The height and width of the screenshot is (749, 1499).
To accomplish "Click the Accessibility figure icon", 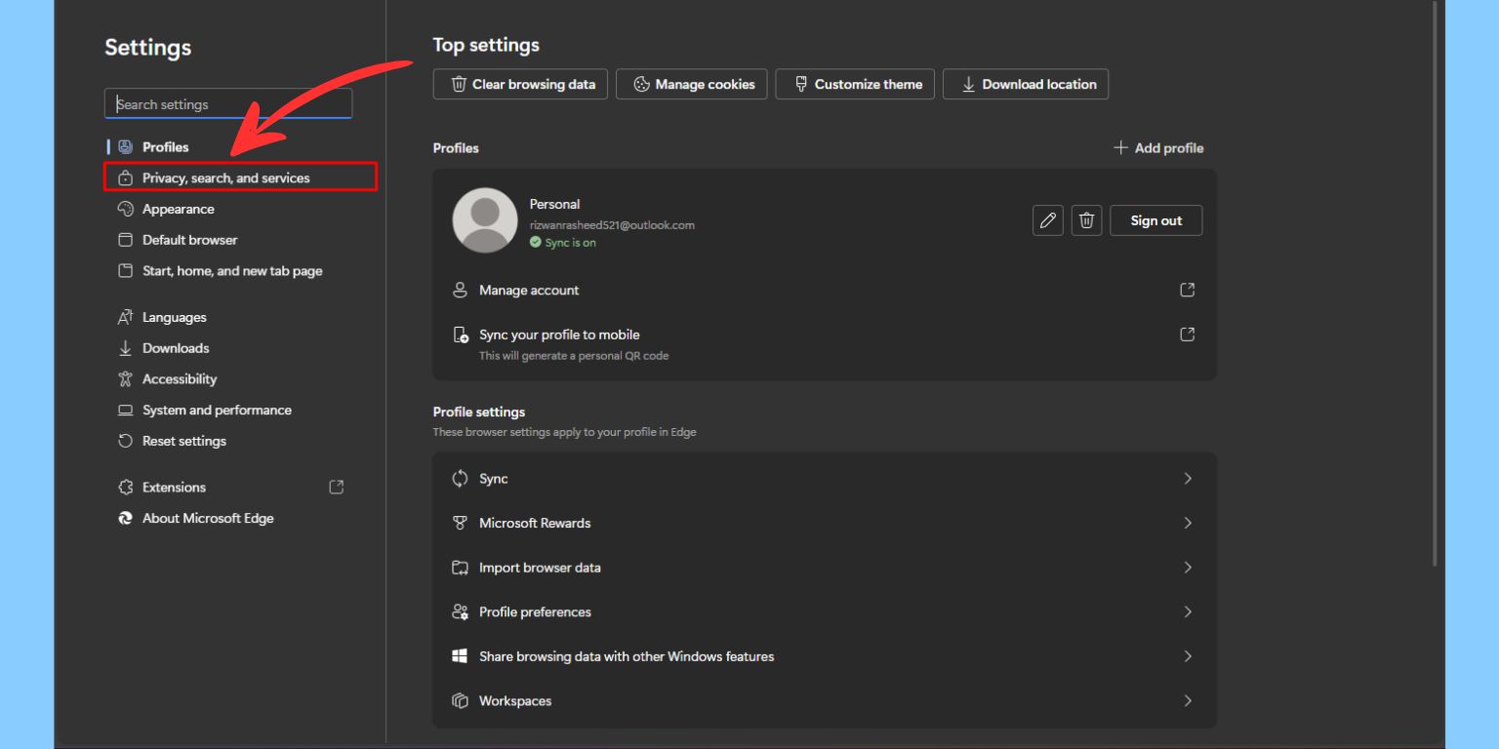I will click(x=125, y=379).
